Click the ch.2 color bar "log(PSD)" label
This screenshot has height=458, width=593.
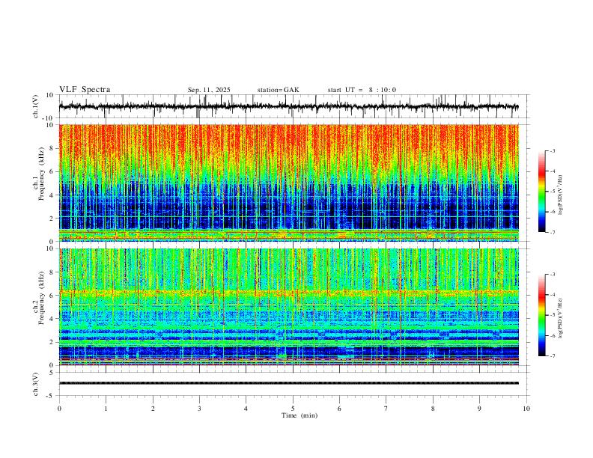(561, 318)
